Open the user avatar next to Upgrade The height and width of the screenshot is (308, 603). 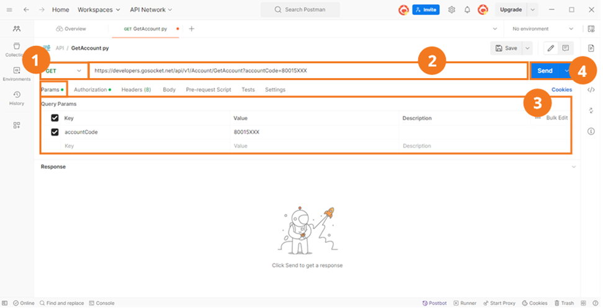click(x=483, y=9)
